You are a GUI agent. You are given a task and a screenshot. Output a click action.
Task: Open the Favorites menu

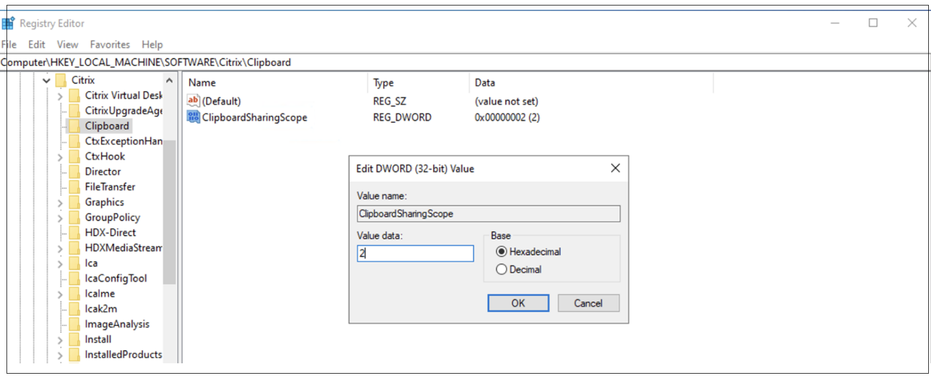point(110,45)
